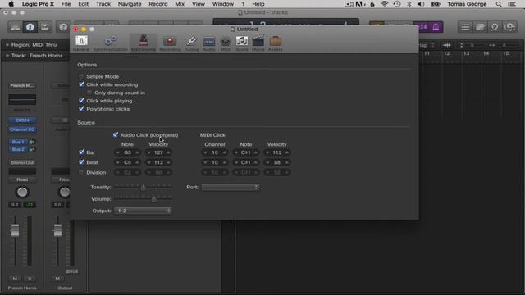Toggle Only during count-in checkbox

pyautogui.click(x=89, y=93)
